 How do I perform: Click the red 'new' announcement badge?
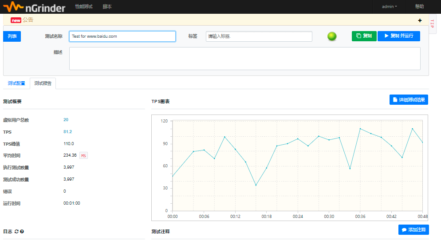[16, 20]
